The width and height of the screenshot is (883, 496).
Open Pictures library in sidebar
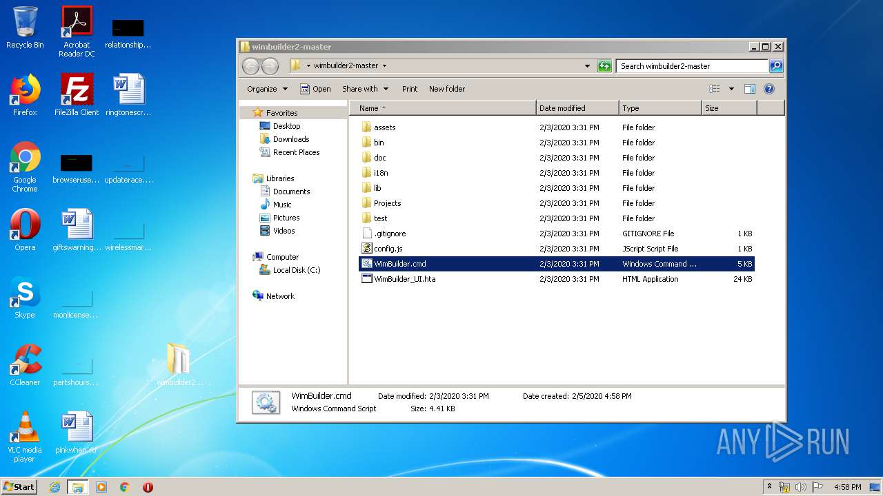286,218
